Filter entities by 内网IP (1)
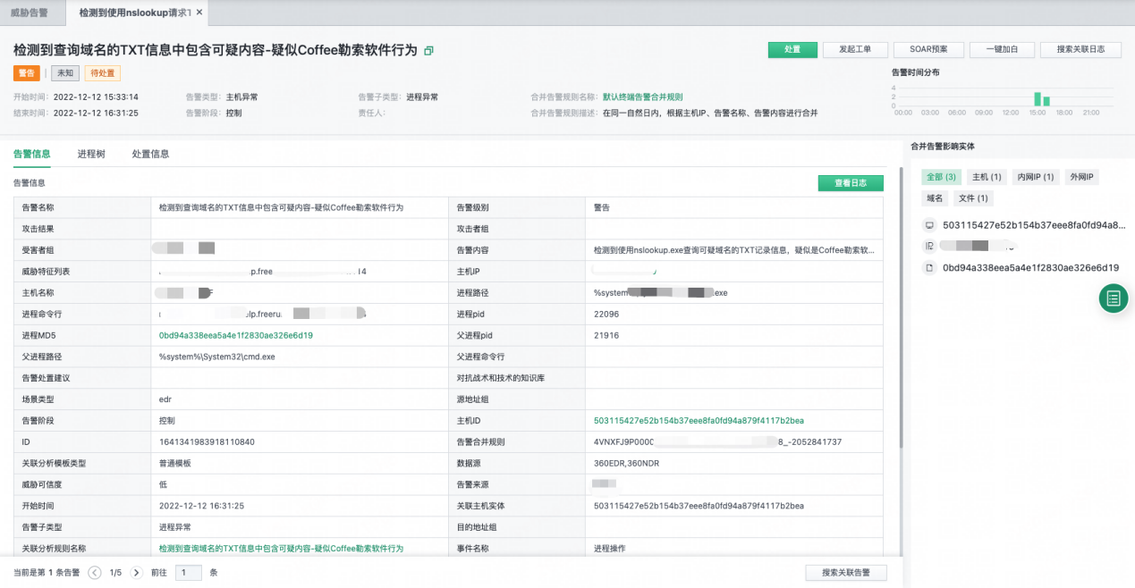Image resolution: width=1135 pixels, height=588 pixels. point(1036,177)
